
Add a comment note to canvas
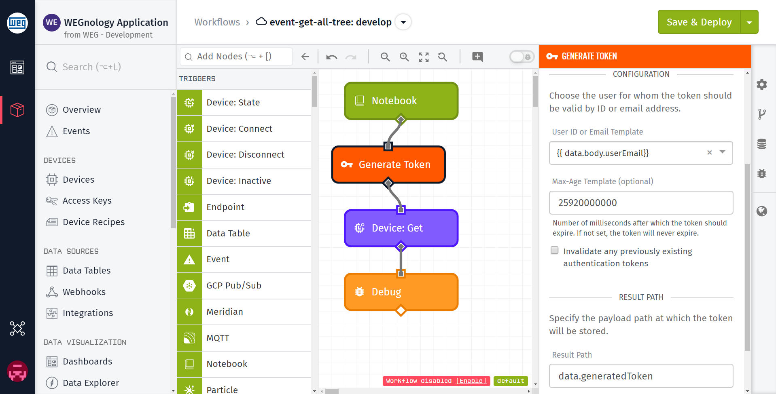477,57
